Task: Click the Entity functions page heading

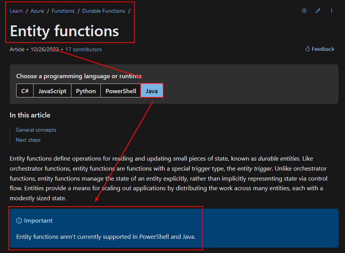Action: [64, 31]
